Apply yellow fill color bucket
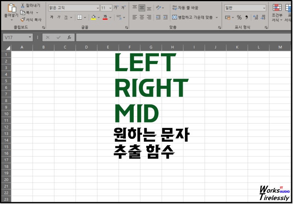Image resolution: width=293 pixels, height=204 pixels. tap(93, 17)
